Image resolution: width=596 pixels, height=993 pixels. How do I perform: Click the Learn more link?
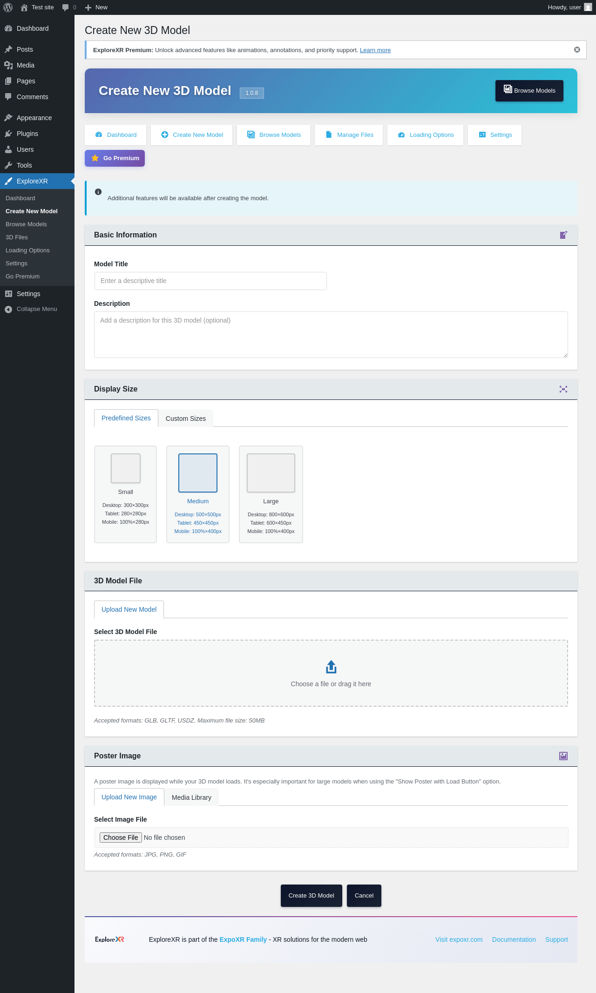pos(375,50)
